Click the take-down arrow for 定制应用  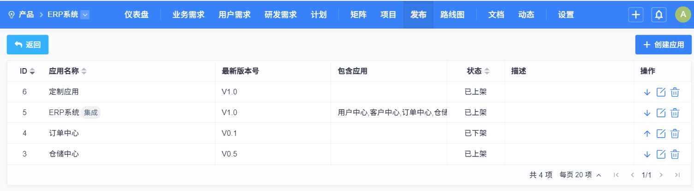pyautogui.click(x=647, y=92)
